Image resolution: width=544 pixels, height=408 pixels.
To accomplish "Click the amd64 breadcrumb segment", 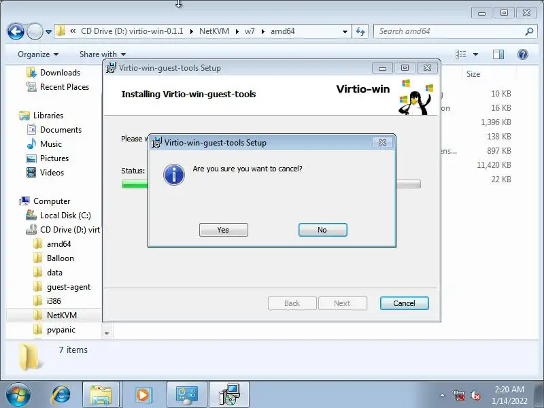I will click(x=283, y=31).
